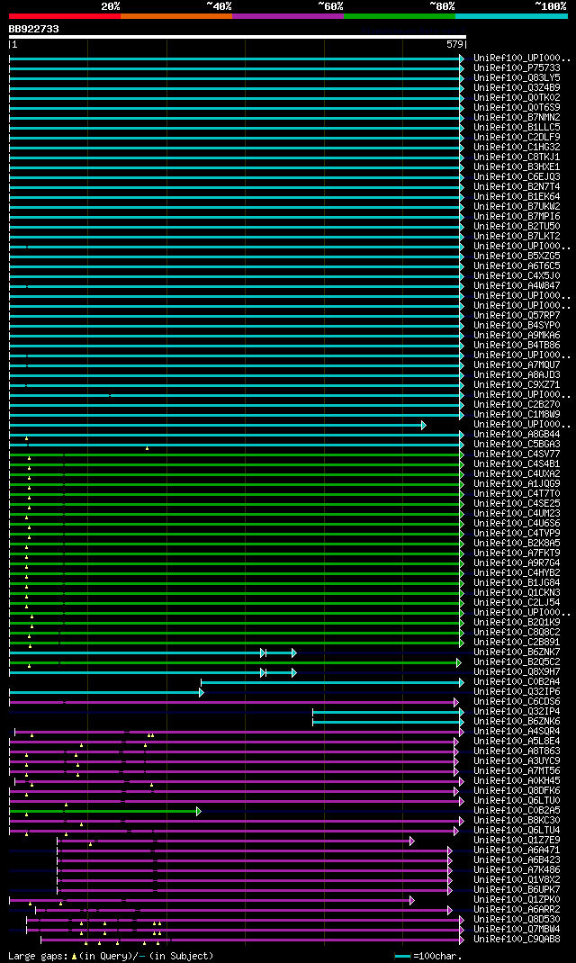Click the cyan alignment bar for UniRef100_P75733
Screen dimensions: 576x963
click(237, 68)
